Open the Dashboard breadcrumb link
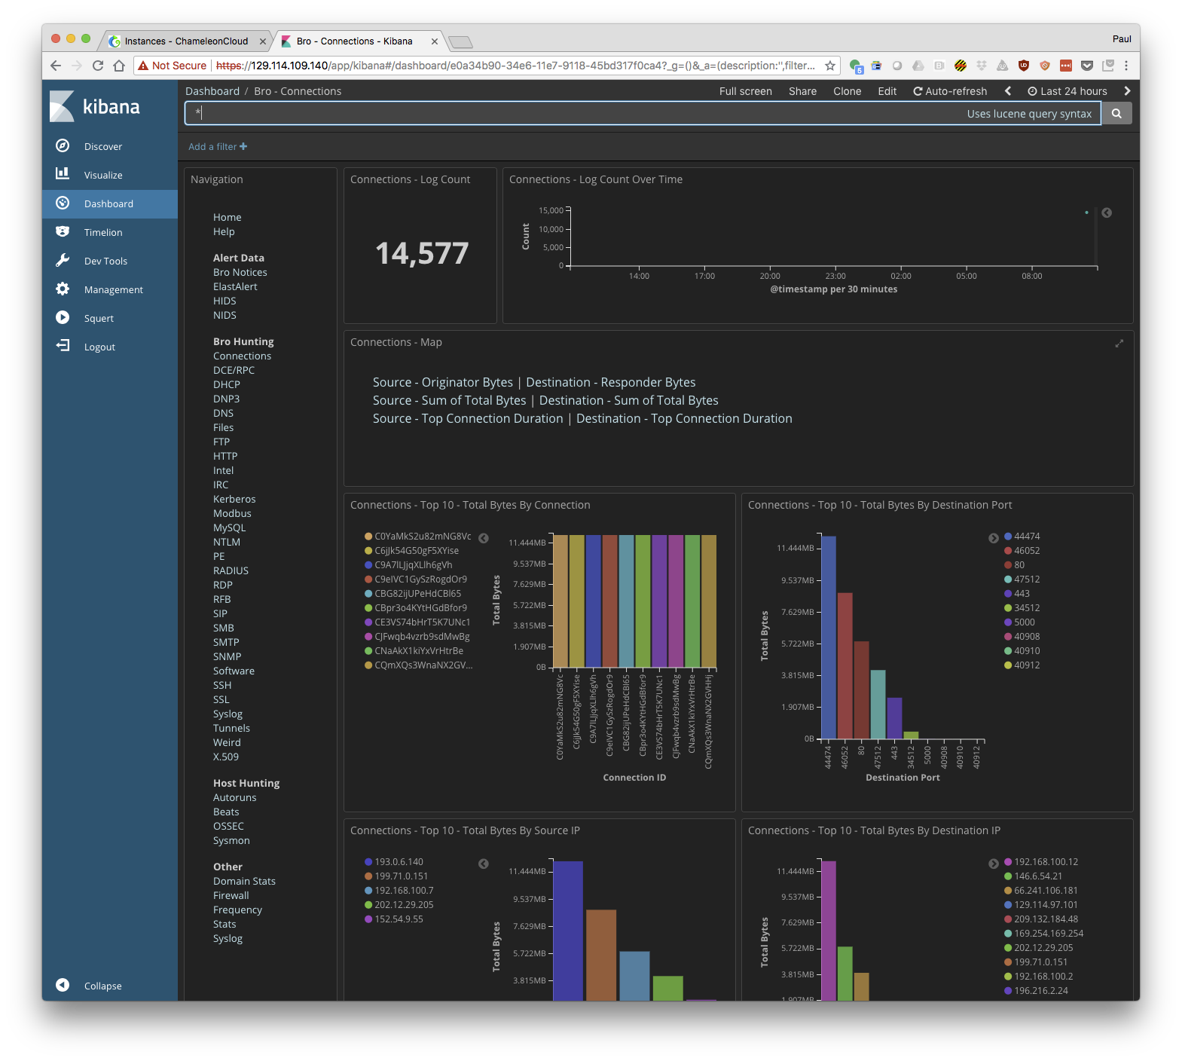 (212, 90)
